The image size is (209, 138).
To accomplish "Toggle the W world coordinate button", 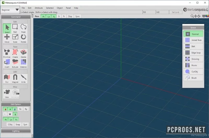I will click(x=10, y=114).
